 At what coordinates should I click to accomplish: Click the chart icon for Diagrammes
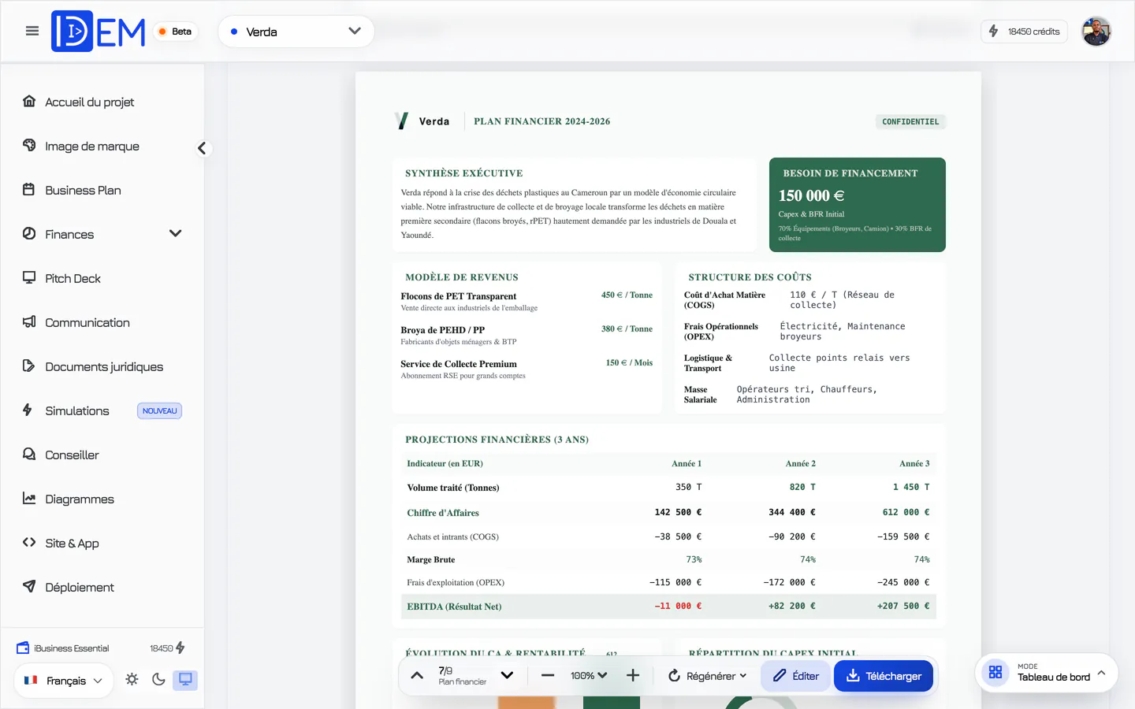[x=29, y=498]
